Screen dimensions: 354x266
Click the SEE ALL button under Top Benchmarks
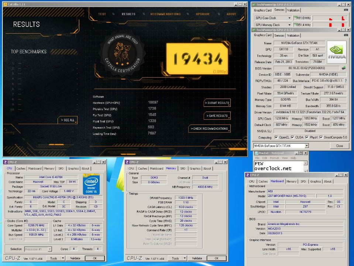pyautogui.click(x=68, y=120)
